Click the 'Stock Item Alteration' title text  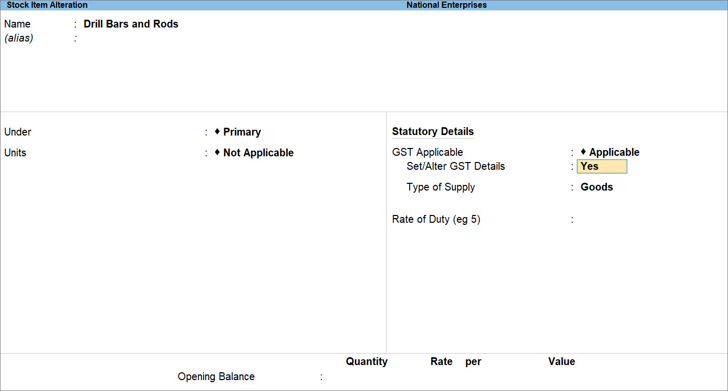pos(47,5)
